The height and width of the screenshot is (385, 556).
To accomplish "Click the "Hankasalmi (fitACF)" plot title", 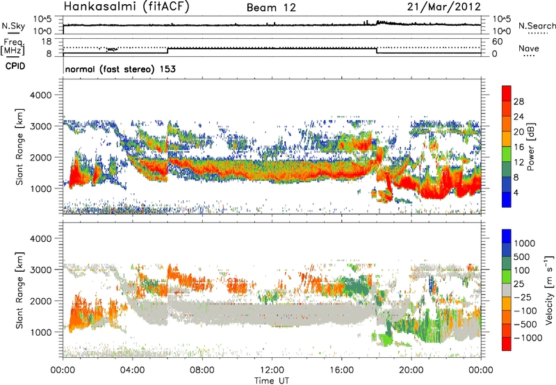I will (126, 7).
